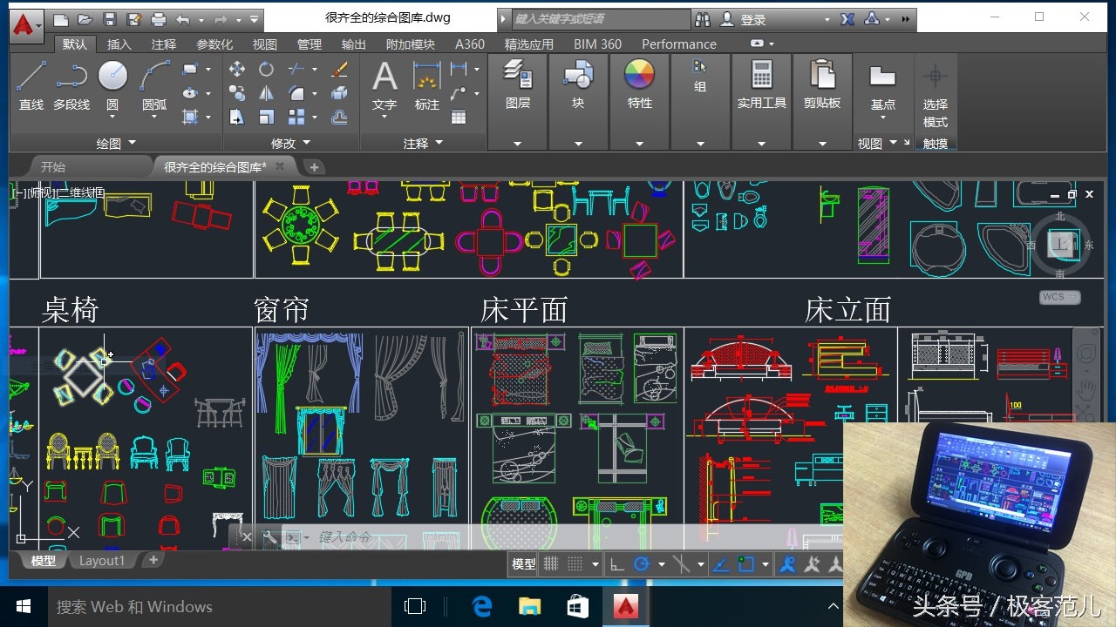Click the 剪贴板 (Clipboard) paste icon
This screenshot has width=1116, height=627.
point(822,76)
